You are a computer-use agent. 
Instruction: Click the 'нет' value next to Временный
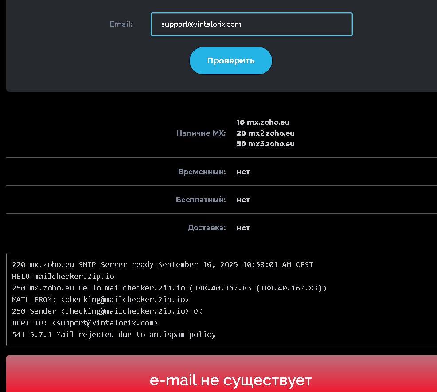coord(243,172)
